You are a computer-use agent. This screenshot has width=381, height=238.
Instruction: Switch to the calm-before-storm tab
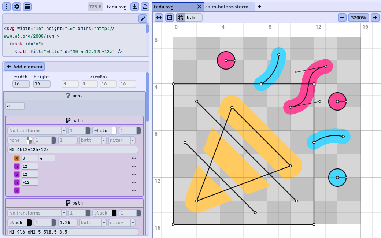point(229,7)
